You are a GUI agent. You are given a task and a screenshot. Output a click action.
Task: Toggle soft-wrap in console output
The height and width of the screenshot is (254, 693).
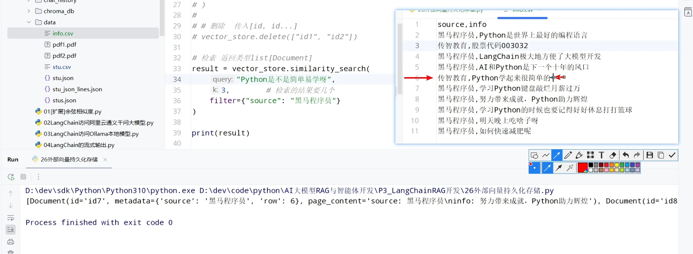[11, 218]
